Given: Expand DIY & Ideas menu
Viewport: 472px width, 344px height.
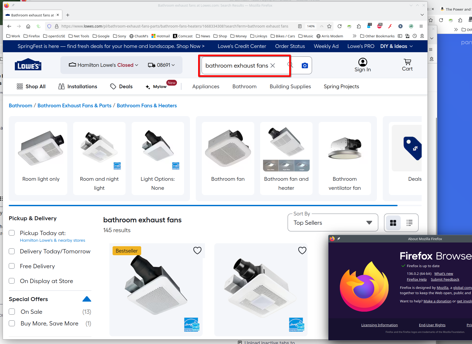Looking at the screenshot, I should (x=397, y=46).
